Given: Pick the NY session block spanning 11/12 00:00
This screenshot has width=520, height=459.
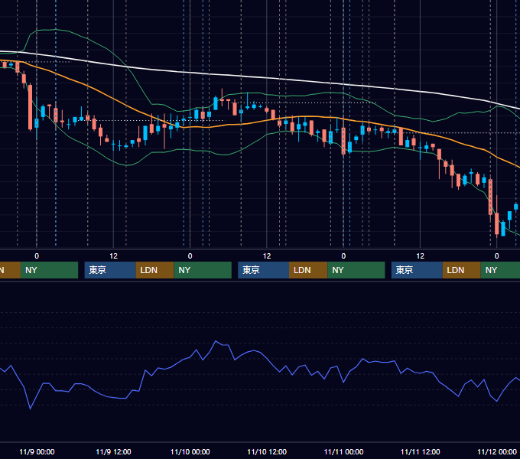Looking at the screenshot, I should coord(500,270).
